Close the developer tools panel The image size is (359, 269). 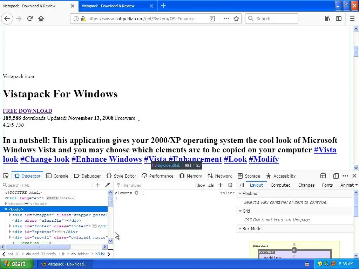(354, 176)
